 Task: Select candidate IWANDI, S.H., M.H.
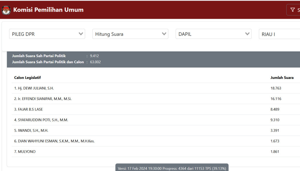pos(31,131)
